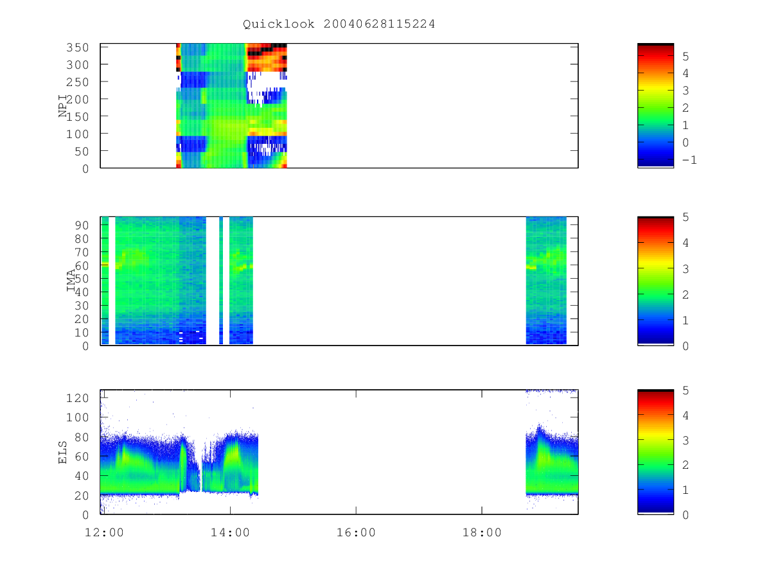Select the IMA color scale bar

(655, 281)
